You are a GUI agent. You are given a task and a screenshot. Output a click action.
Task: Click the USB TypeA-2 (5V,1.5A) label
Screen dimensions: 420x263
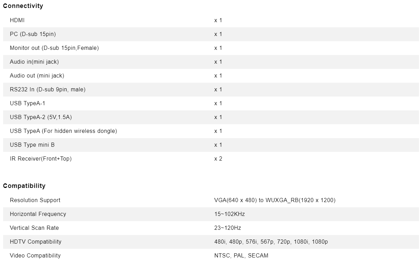pyautogui.click(x=41, y=117)
